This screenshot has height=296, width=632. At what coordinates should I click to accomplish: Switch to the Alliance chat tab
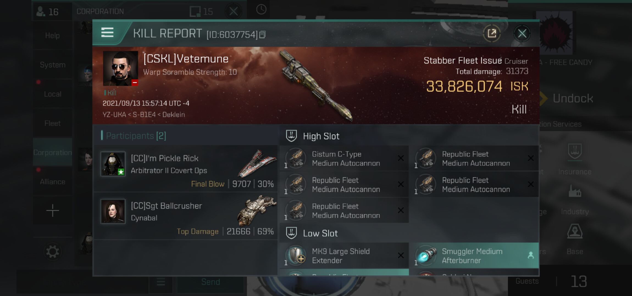click(52, 182)
